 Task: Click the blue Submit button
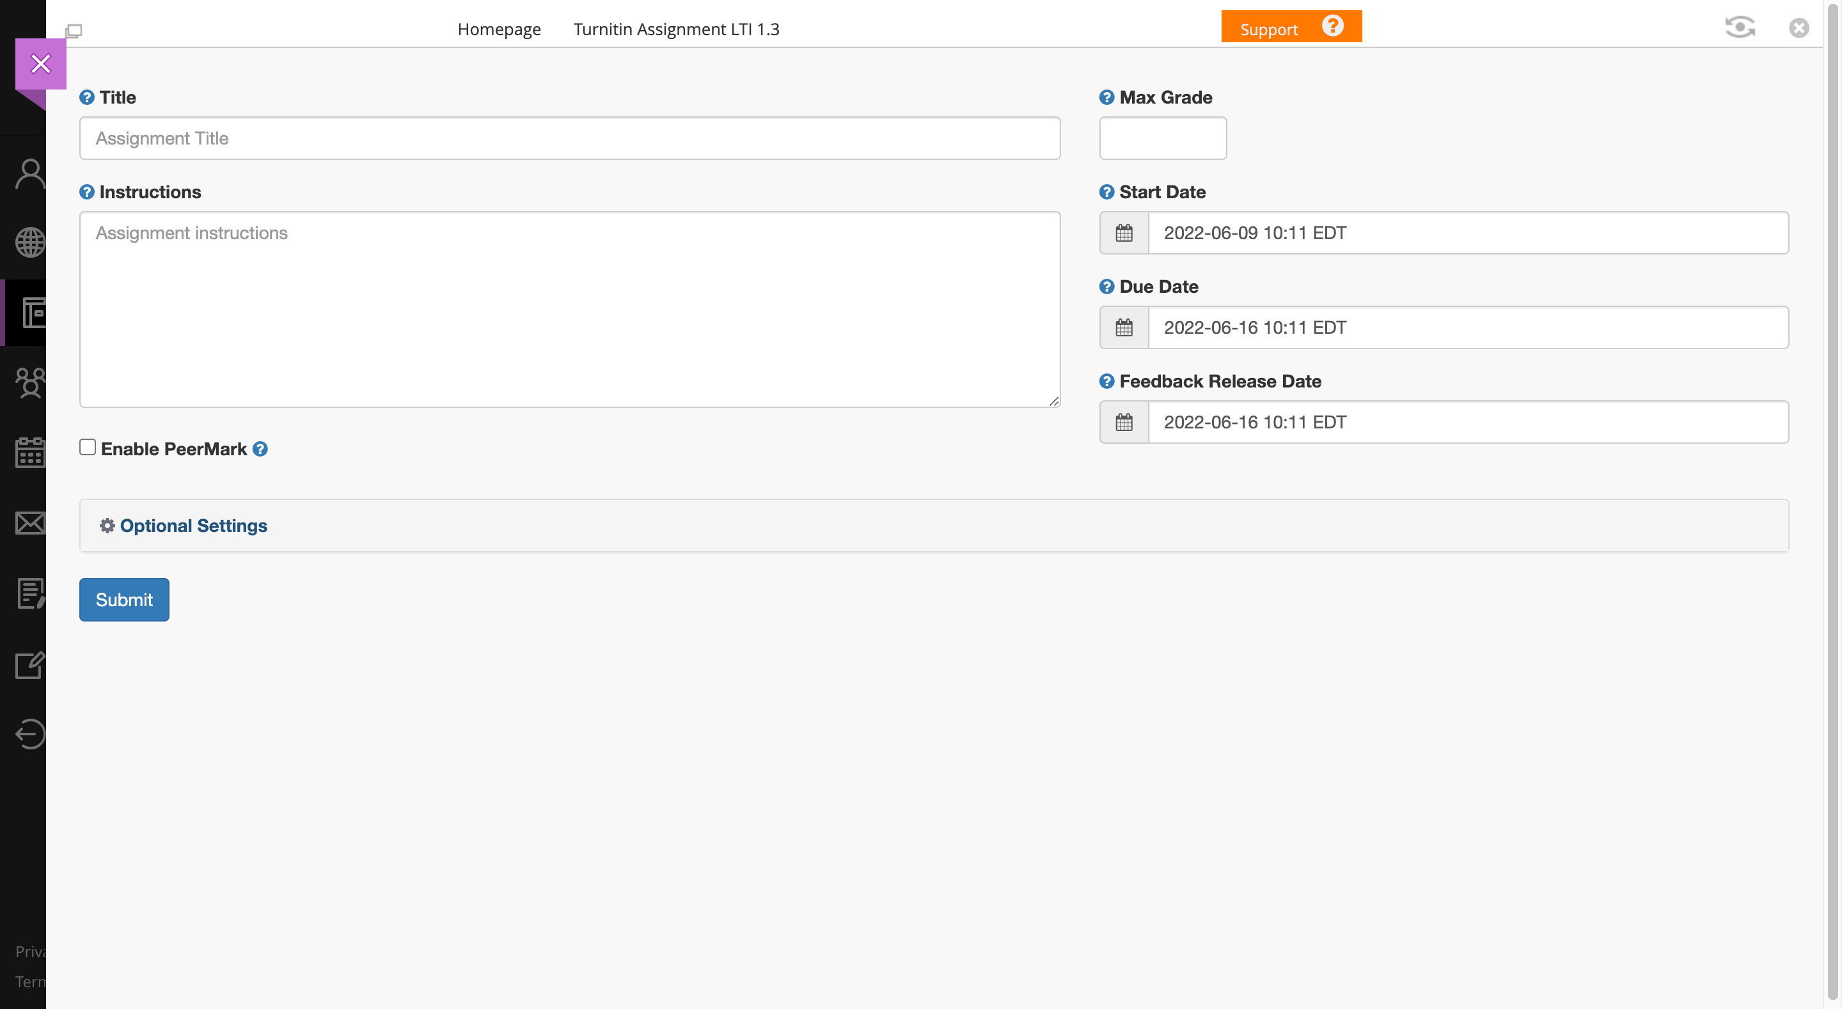click(125, 599)
